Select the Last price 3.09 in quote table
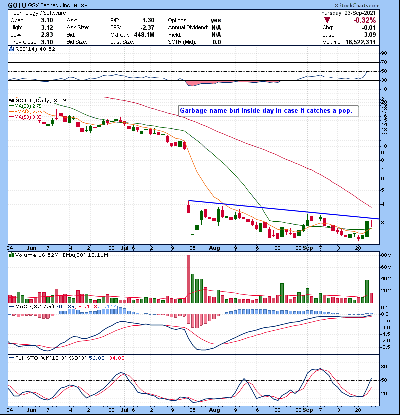This screenshot has width=400, height=415. pyautogui.click(x=370, y=35)
